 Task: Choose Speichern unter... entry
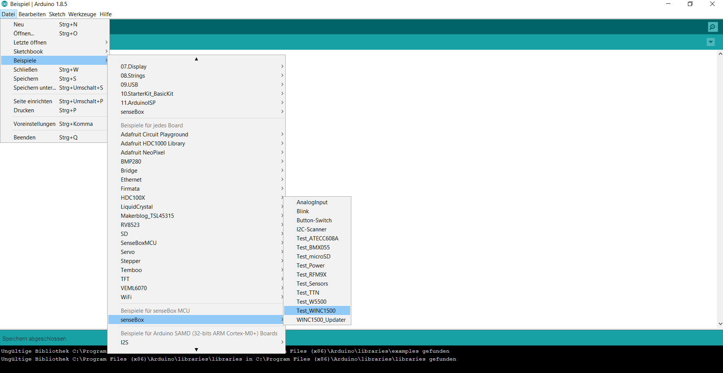[55, 88]
